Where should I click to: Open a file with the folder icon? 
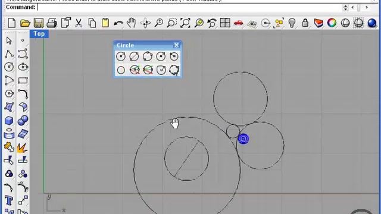tap(25, 23)
